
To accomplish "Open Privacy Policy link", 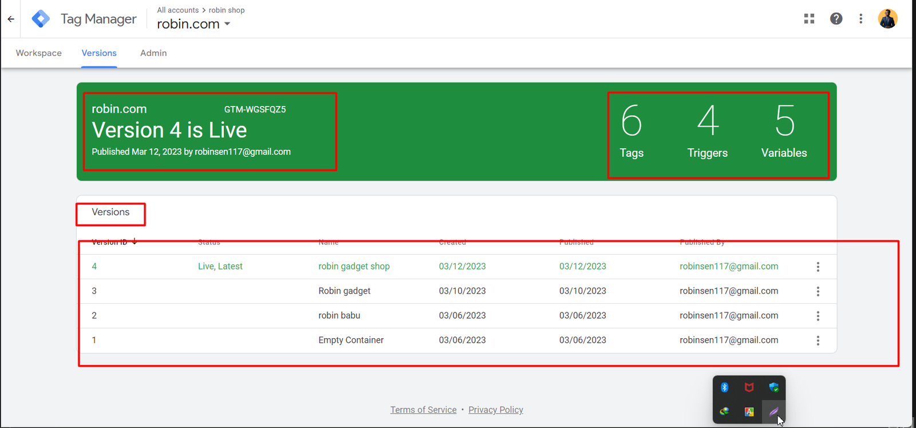I will [x=496, y=410].
